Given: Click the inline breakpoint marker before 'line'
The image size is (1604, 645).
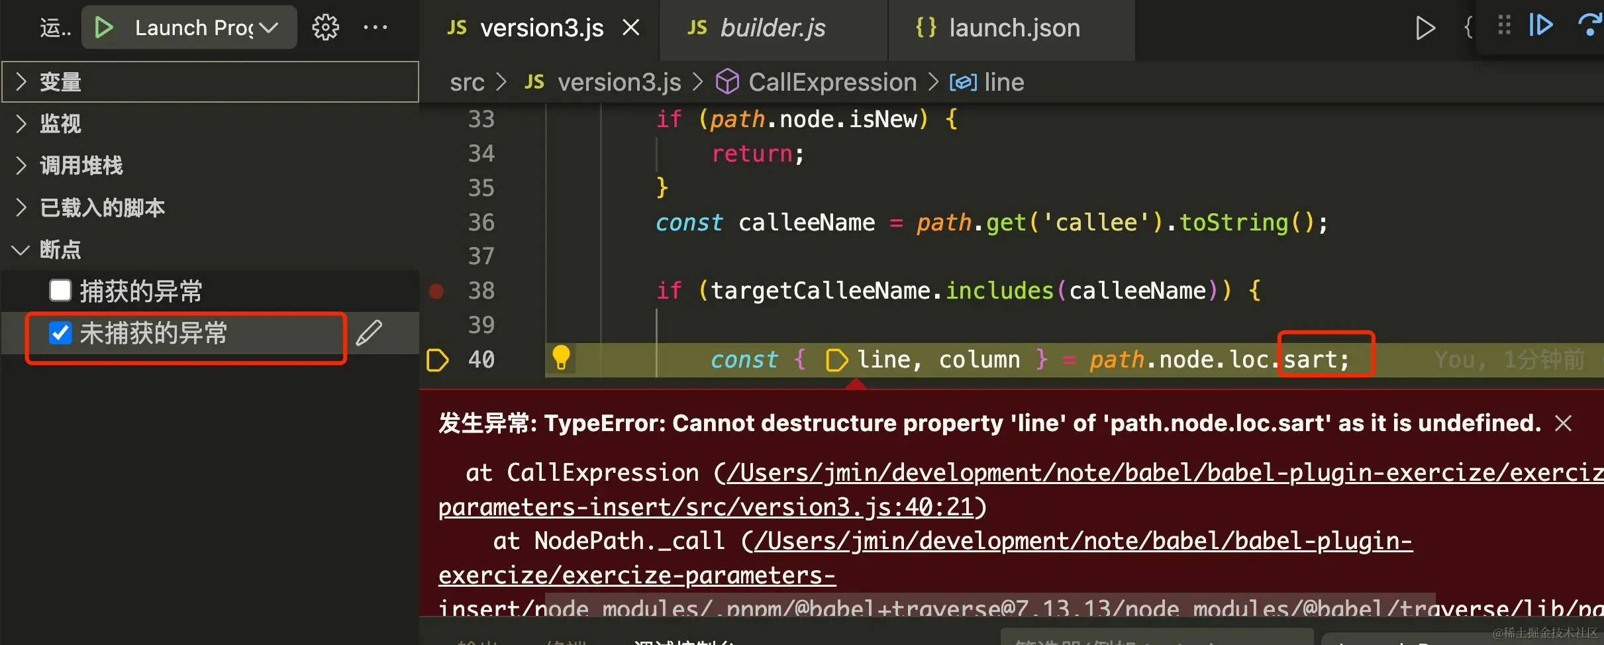Looking at the screenshot, I should (837, 360).
